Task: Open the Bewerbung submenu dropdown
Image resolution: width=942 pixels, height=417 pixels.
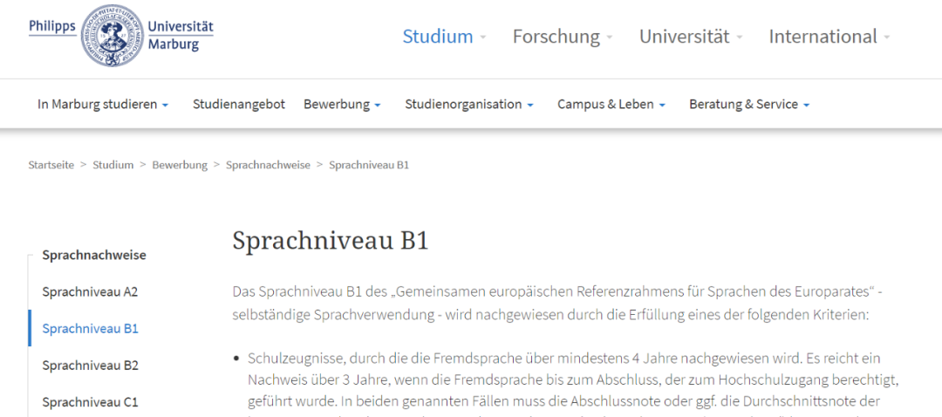Action: click(x=342, y=104)
